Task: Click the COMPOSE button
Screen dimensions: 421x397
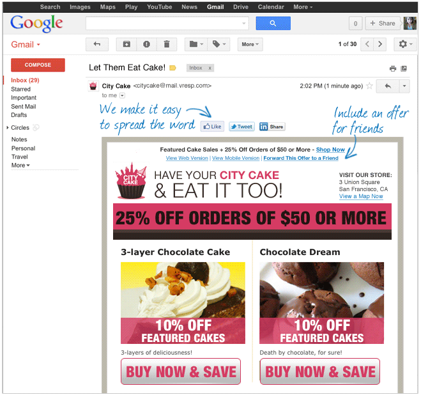Action: tap(38, 65)
